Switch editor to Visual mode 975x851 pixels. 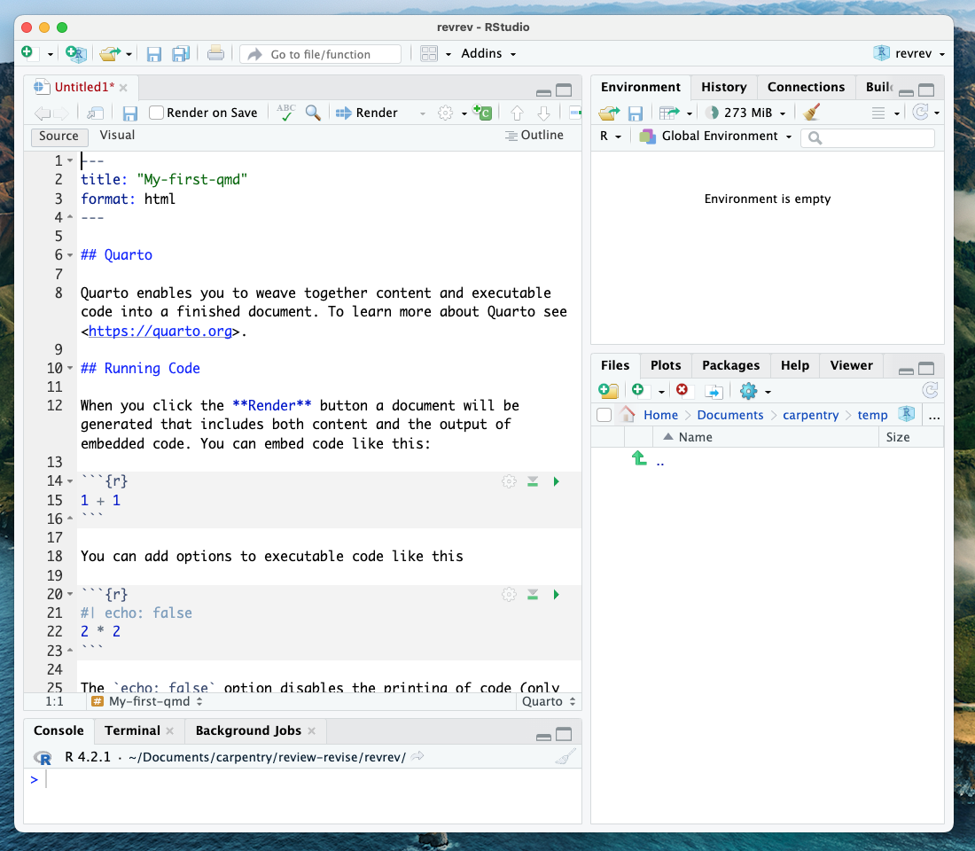pyautogui.click(x=117, y=135)
